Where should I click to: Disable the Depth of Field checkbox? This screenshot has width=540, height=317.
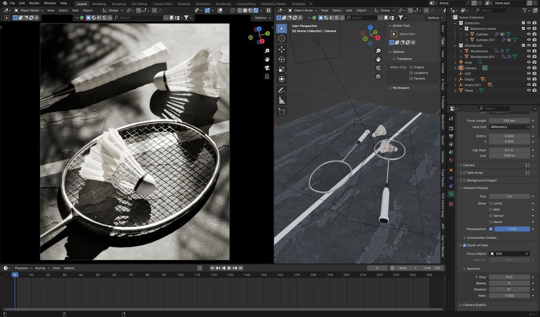coord(464,246)
